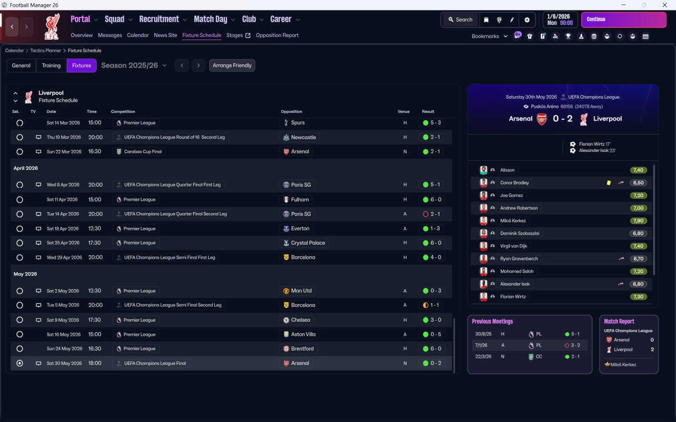
Task: Expand the Match Day menu dropdown arrow
Action: coord(233,20)
